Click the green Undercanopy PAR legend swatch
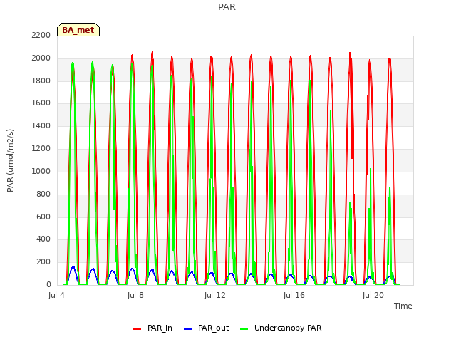The width and height of the screenshot is (456, 342). tap(244, 329)
